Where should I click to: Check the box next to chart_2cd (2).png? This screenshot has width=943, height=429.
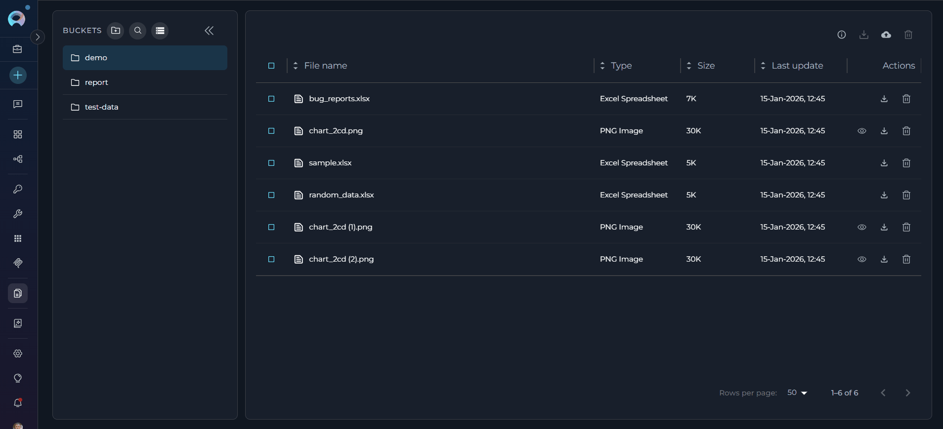point(271,259)
